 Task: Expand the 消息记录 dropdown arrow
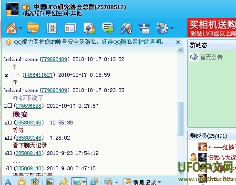pos(160,182)
